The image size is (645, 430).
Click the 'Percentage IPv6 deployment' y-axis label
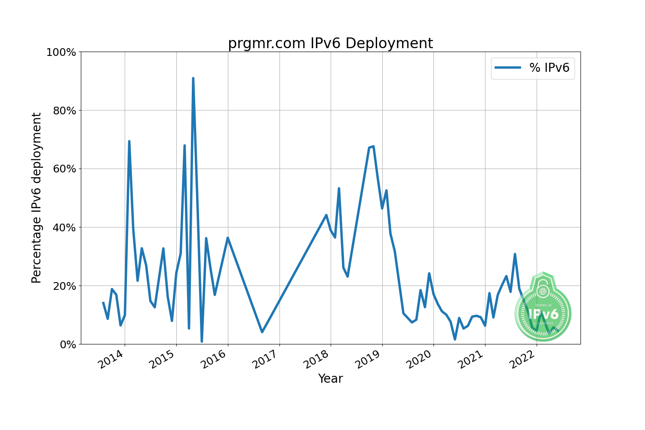(37, 198)
